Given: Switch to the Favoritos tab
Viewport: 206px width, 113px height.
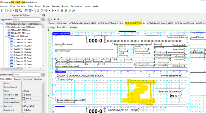Looking at the screenshot, I should 27,79.
